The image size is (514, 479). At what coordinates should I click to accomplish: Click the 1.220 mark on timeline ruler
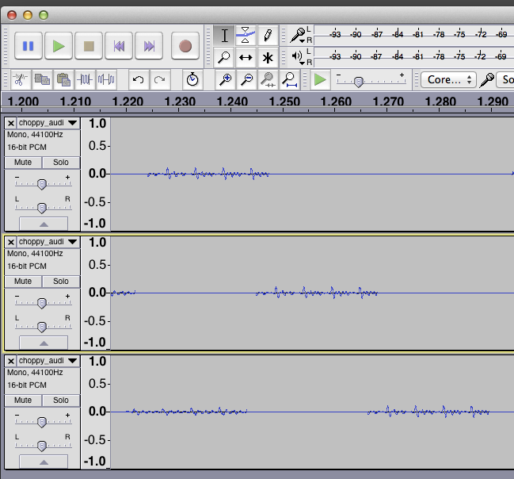[x=128, y=102]
